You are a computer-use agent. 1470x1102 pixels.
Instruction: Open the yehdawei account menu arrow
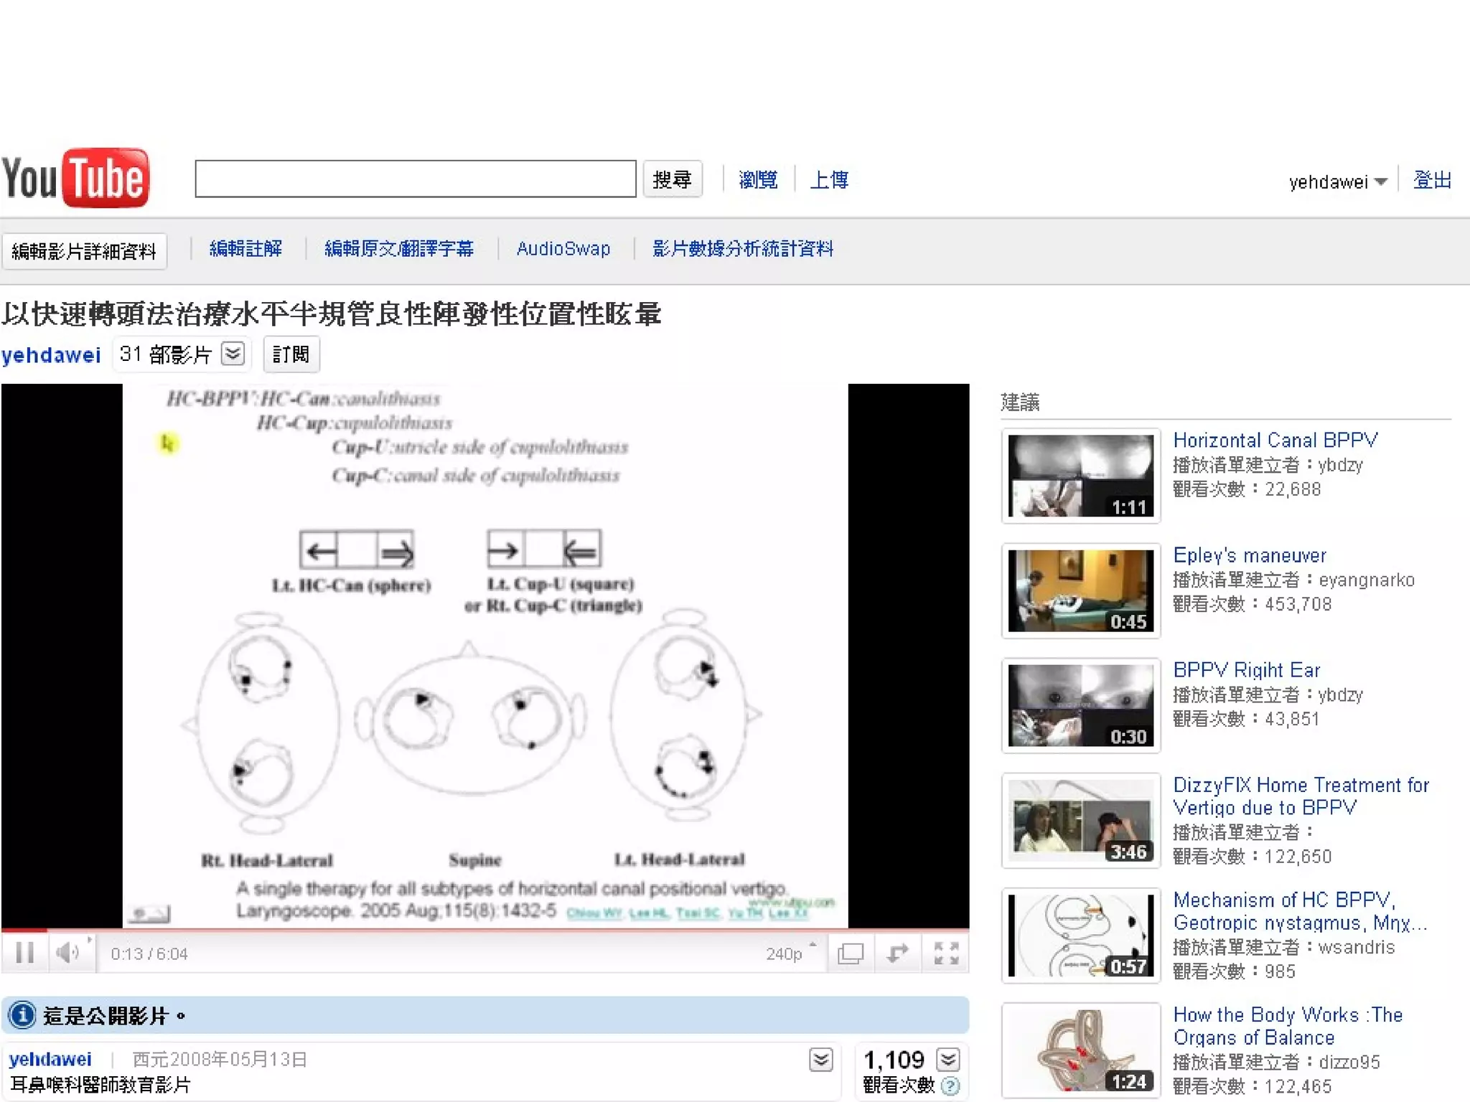(x=1380, y=182)
